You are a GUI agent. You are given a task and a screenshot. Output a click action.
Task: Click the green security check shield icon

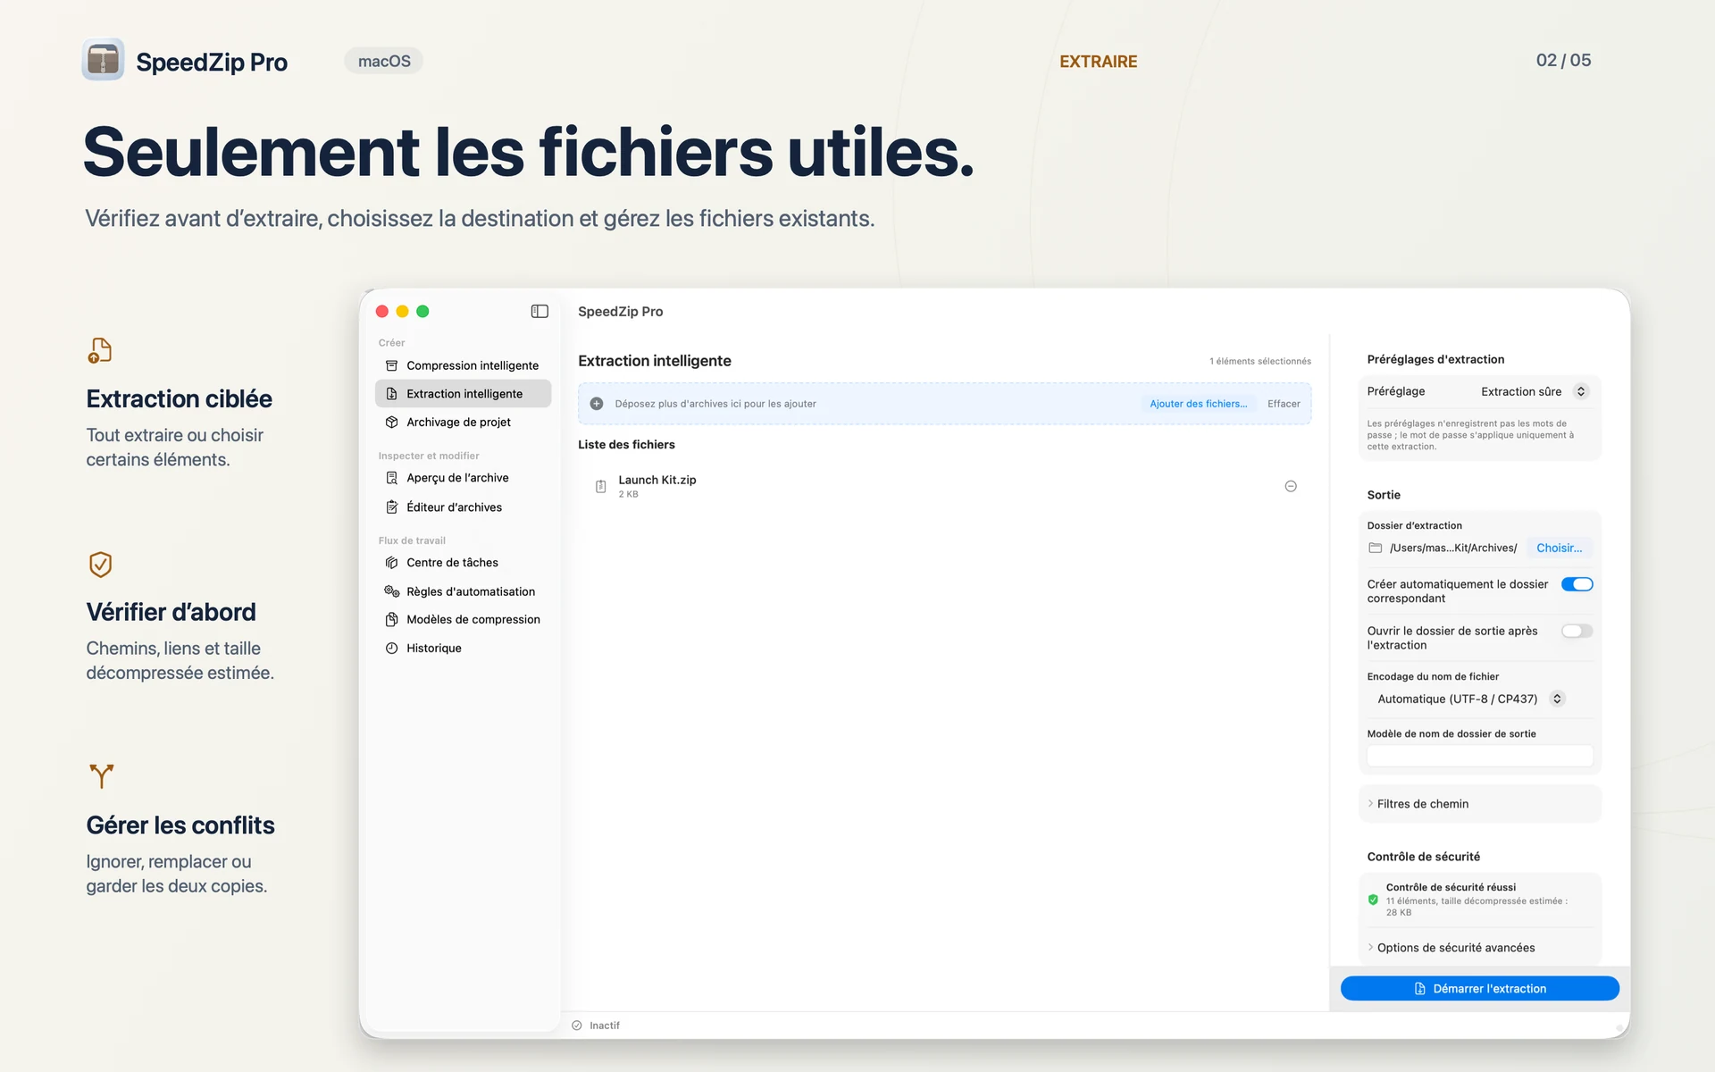pos(1373,900)
